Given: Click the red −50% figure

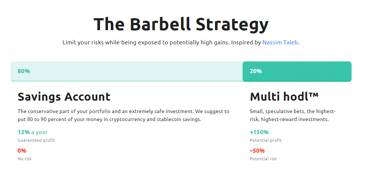Looking at the screenshot, I should [257, 151].
